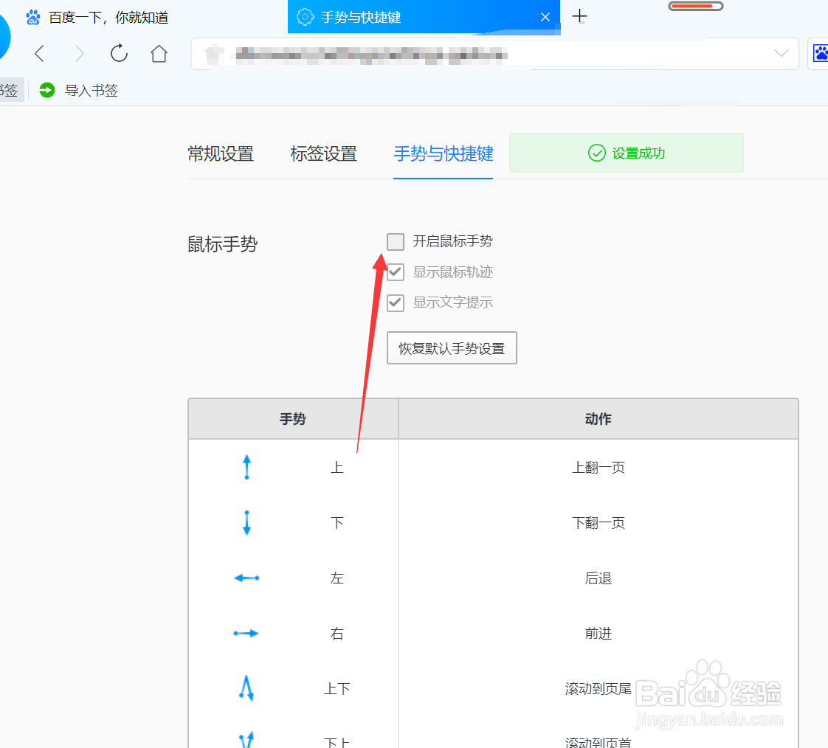Enable the 开启鼠标手势 checkbox

[396, 241]
